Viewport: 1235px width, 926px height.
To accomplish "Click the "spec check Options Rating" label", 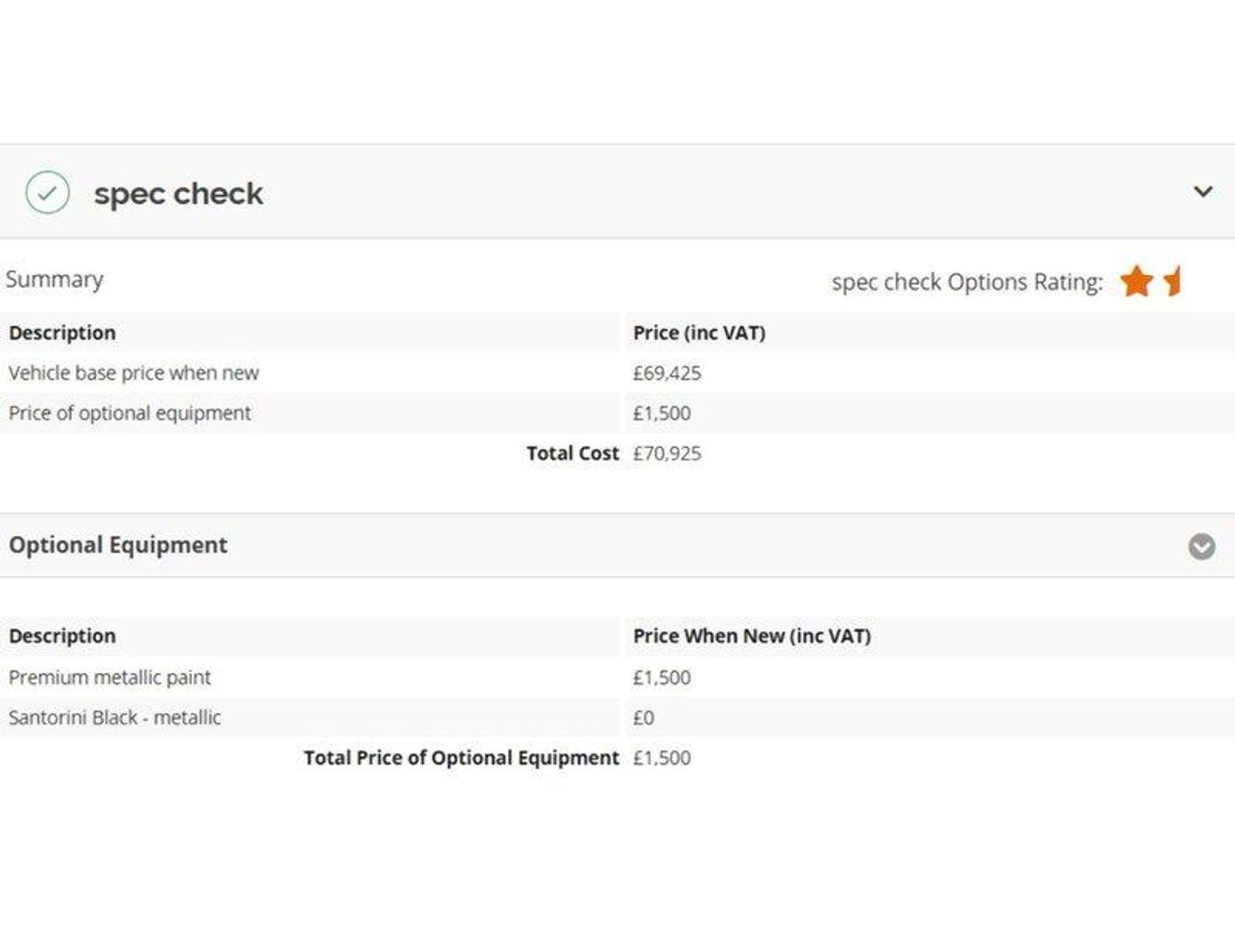I will point(967,282).
